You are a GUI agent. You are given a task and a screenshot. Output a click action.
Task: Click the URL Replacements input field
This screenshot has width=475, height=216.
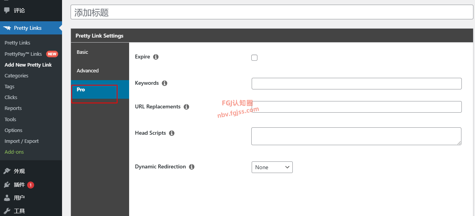[x=357, y=107]
